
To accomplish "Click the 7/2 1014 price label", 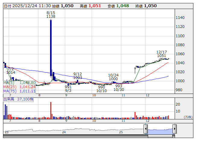I will 11,70.
